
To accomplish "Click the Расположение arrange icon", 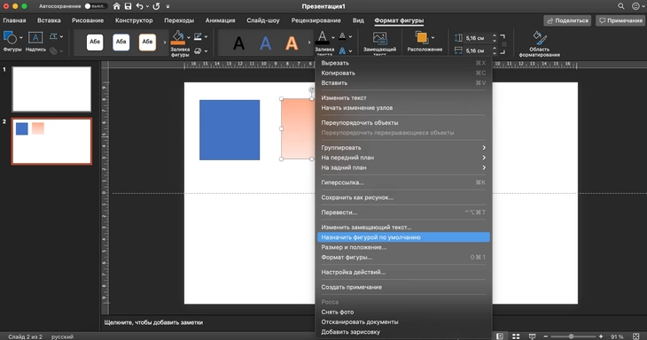I will point(422,37).
